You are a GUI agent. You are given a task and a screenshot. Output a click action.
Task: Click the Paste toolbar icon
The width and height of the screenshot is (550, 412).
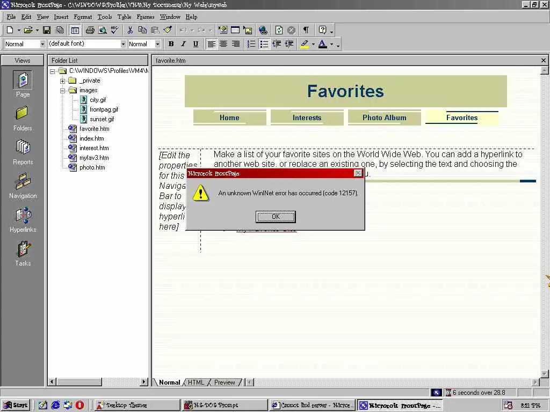pos(155,30)
